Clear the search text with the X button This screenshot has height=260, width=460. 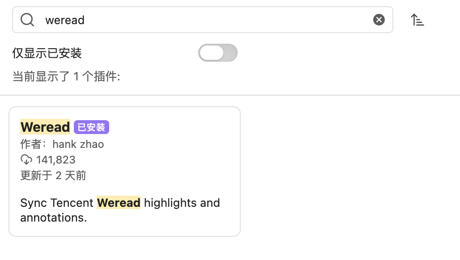coord(379,20)
